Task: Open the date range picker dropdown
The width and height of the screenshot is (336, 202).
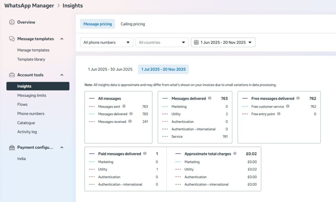Action: [223, 42]
